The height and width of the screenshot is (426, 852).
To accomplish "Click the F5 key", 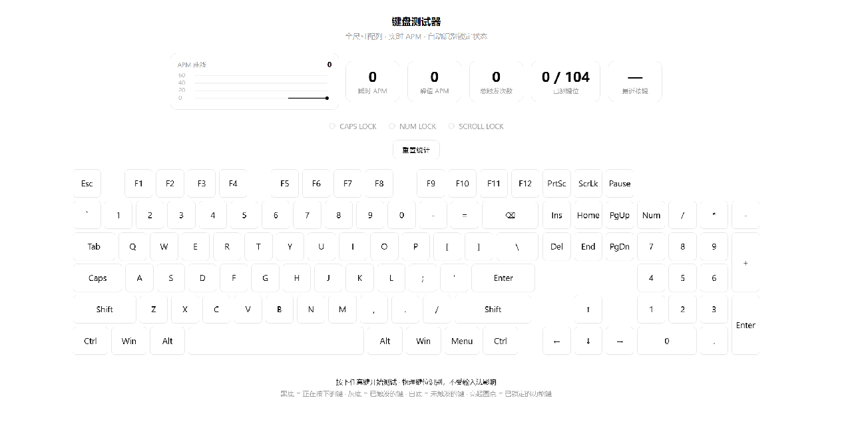I will tap(285, 184).
